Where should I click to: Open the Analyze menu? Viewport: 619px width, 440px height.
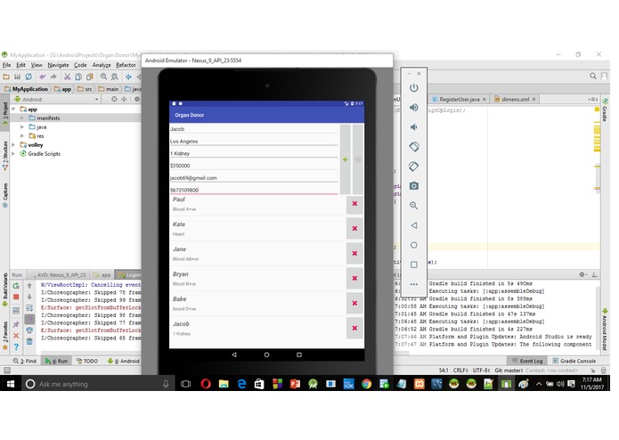tap(102, 65)
